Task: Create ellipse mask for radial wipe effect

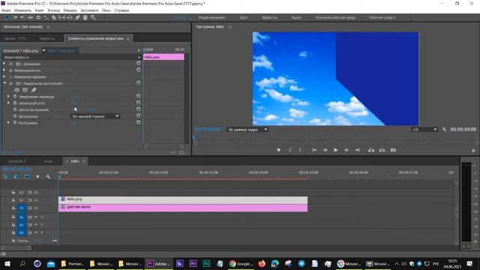Action: [x=16, y=90]
